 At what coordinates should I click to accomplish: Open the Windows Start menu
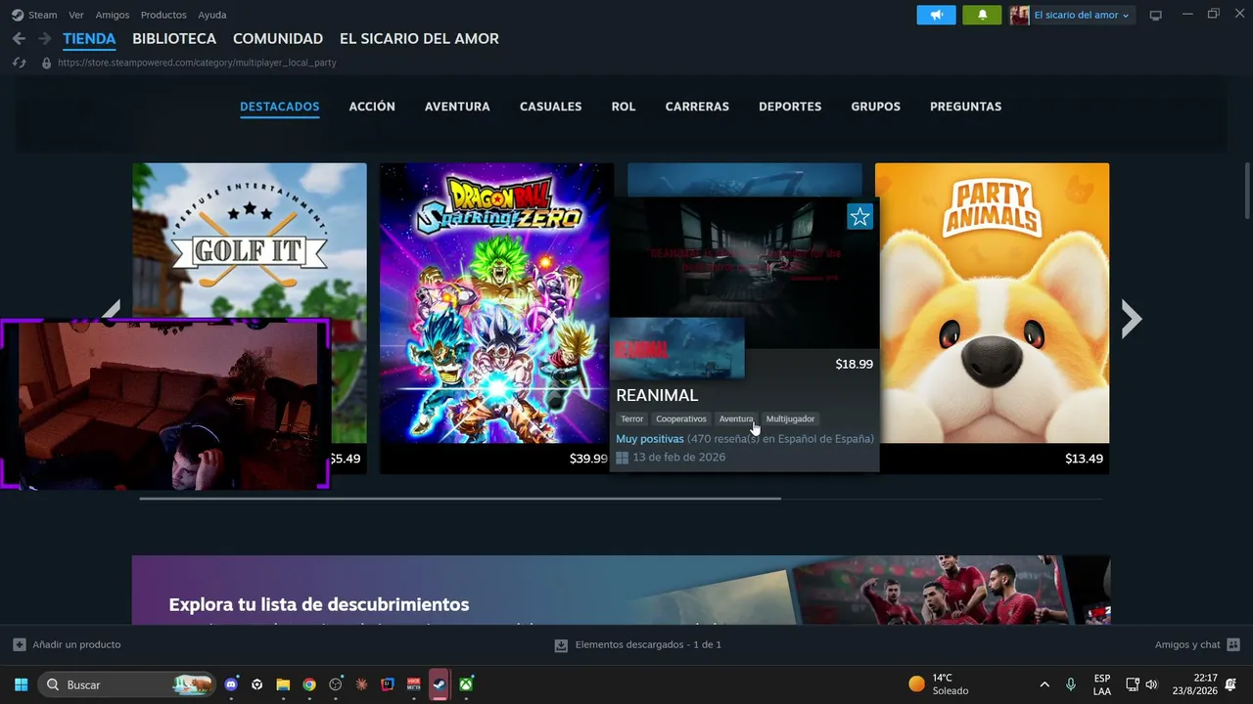21,684
